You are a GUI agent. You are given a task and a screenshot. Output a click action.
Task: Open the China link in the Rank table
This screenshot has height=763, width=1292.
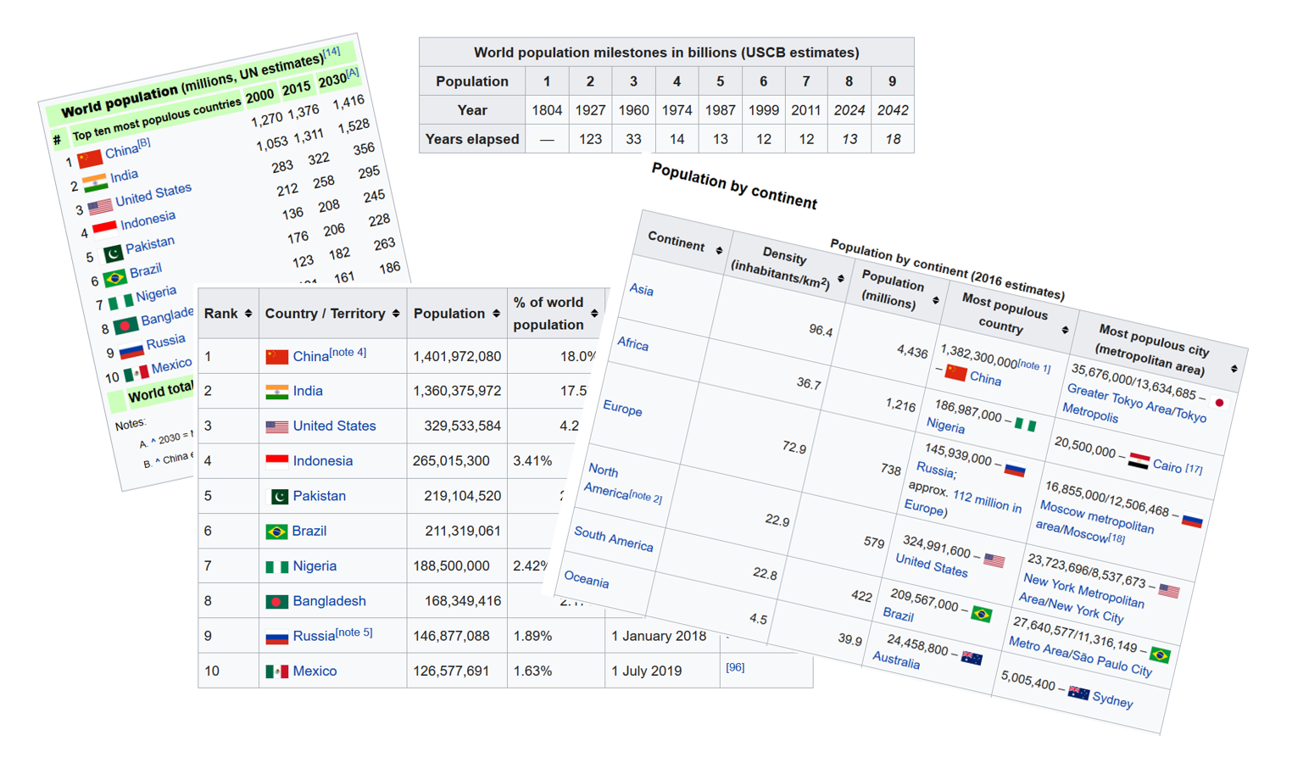point(310,357)
